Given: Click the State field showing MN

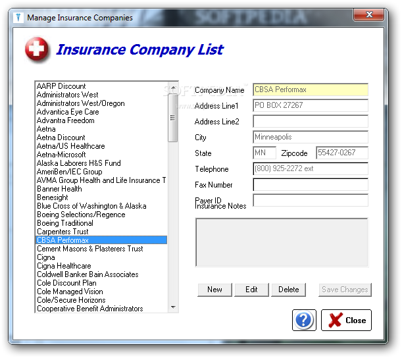Looking at the screenshot, I should (x=264, y=153).
